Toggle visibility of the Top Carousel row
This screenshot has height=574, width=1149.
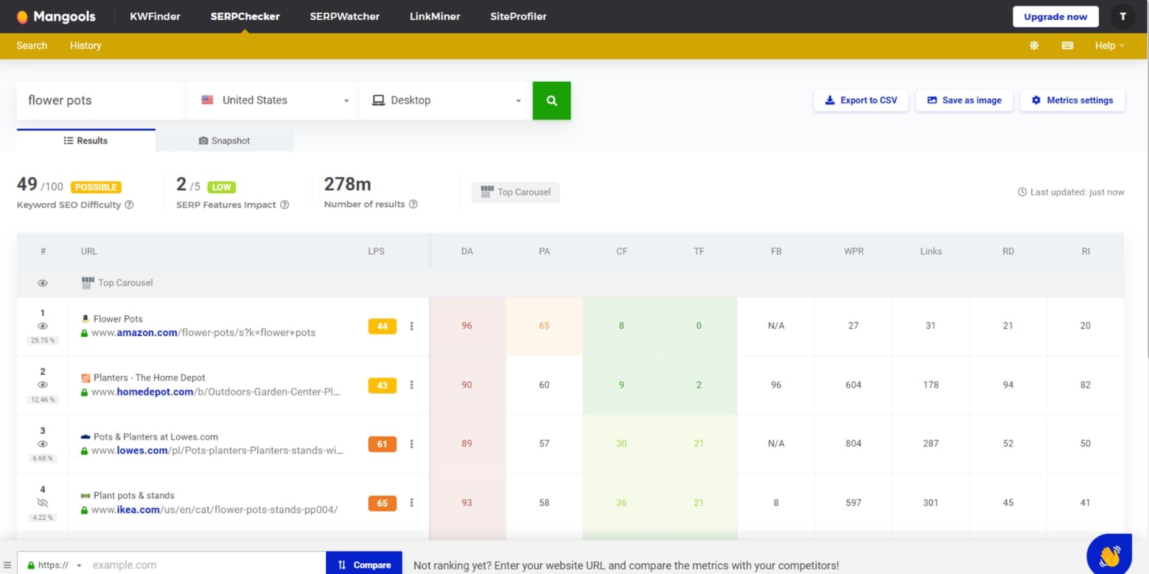pyautogui.click(x=43, y=283)
